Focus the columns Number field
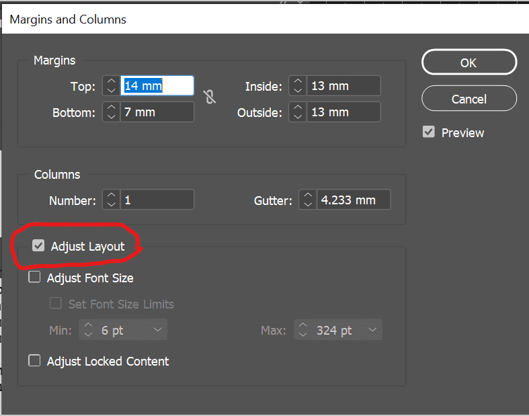Screen dimensions: 529x416 click(x=157, y=200)
